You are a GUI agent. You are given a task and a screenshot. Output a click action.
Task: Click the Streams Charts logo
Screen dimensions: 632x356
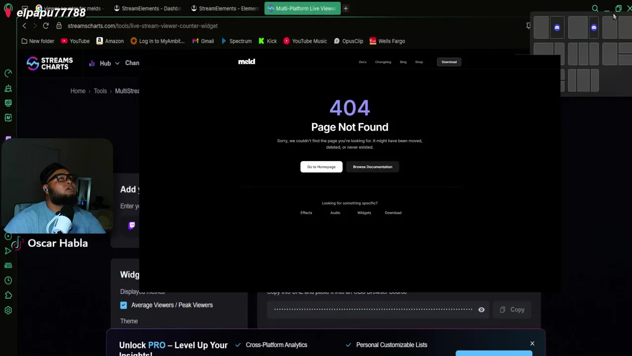click(49, 63)
